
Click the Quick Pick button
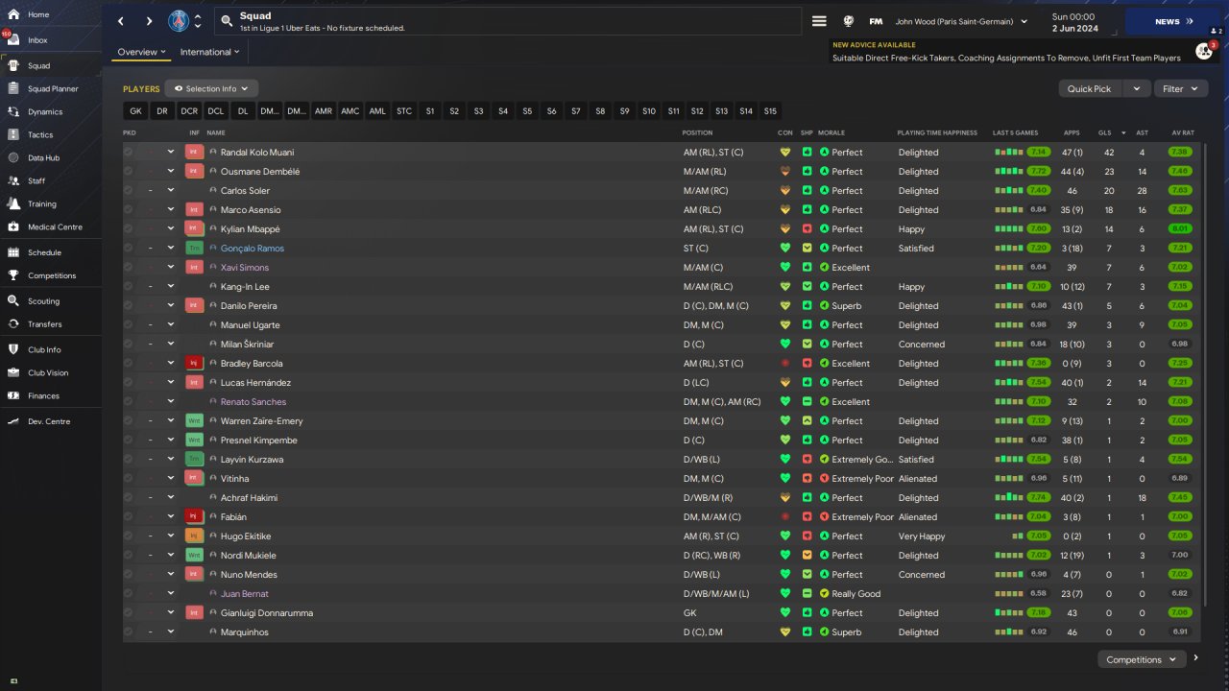(x=1089, y=88)
